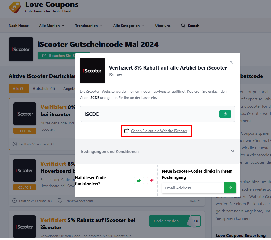Click iScooter logo on Hoverboard coupon card
The height and width of the screenshot is (240, 271).
click(25, 170)
